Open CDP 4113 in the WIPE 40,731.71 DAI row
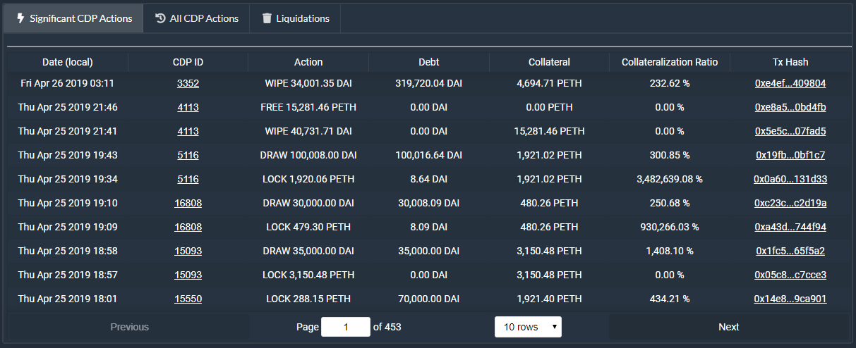This screenshot has height=348, width=856. point(188,131)
